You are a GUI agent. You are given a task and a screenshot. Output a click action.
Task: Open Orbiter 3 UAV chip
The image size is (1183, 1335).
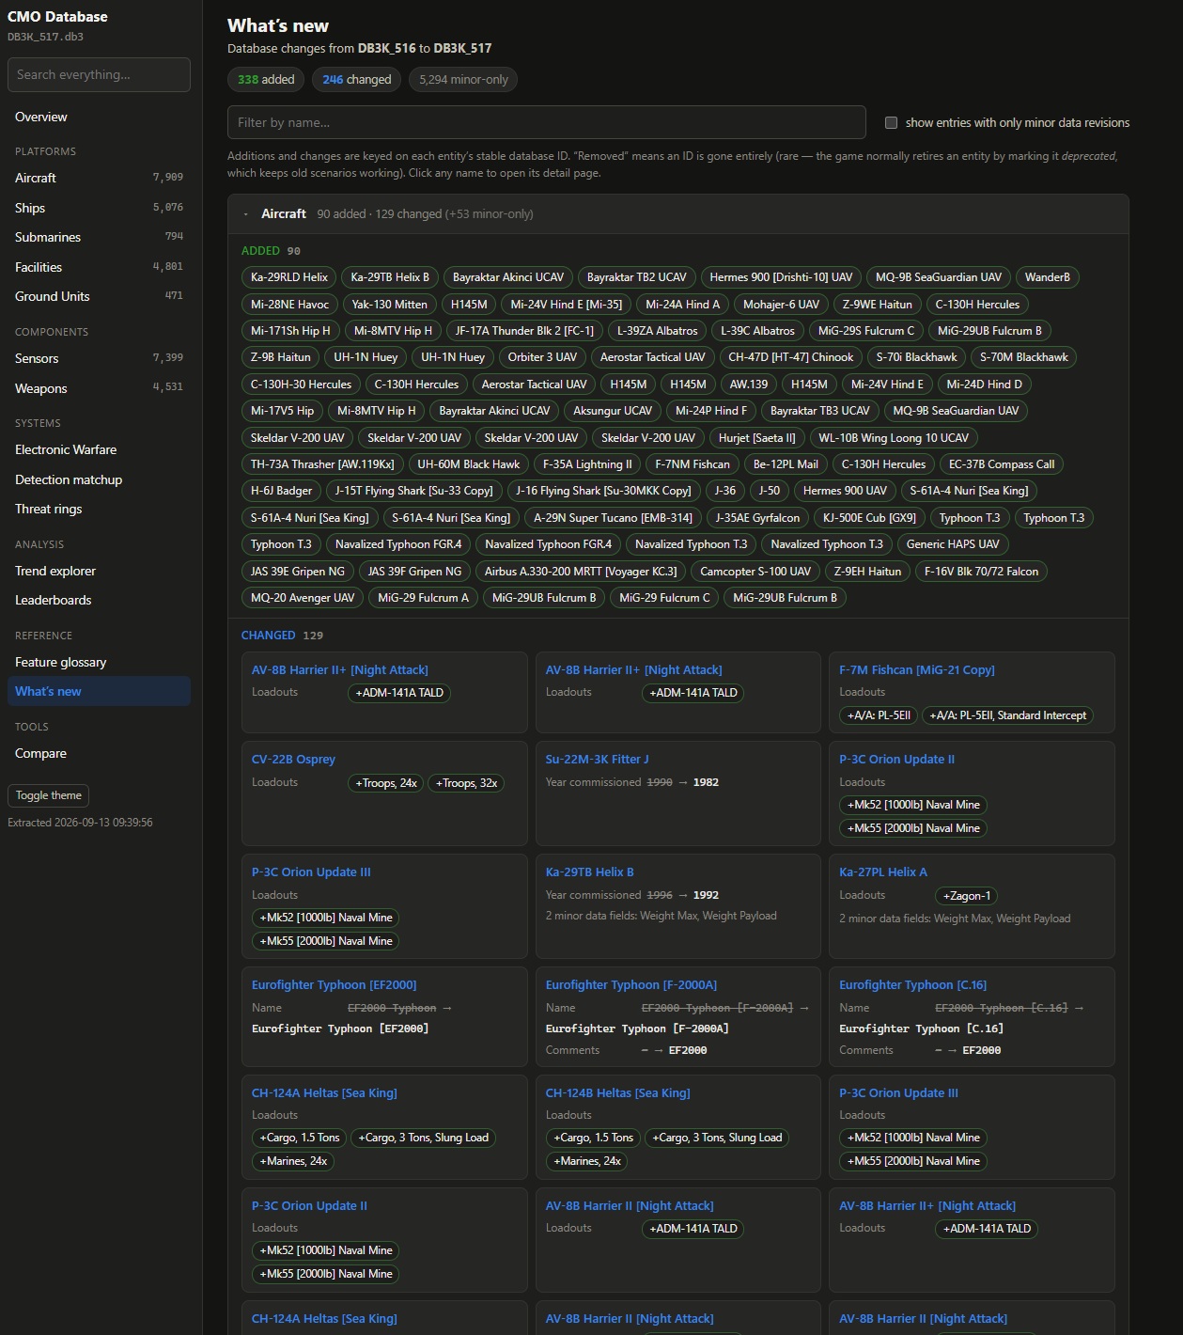(542, 357)
